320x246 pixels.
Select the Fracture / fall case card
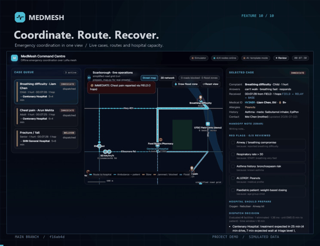46,138
